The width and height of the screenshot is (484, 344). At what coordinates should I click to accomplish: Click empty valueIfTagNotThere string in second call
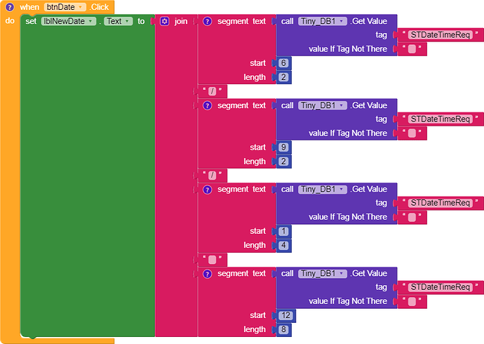click(412, 133)
